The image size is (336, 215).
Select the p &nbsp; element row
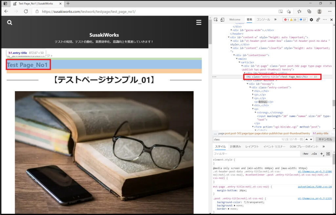[x=263, y=102]
